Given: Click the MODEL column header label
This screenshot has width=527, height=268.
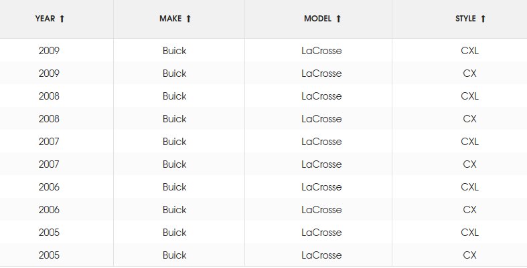Looking at the screenshot, I should pyautogui.click(x=317, y=19).
